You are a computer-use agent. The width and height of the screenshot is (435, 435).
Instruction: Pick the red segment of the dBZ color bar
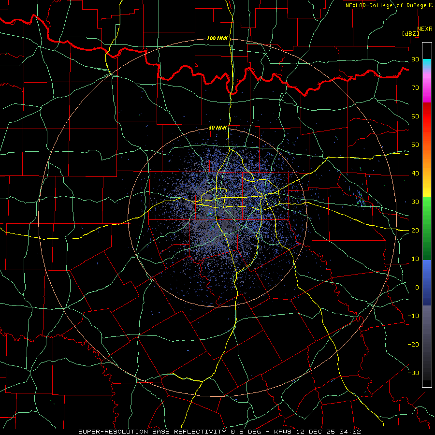[x=427, y=116]
